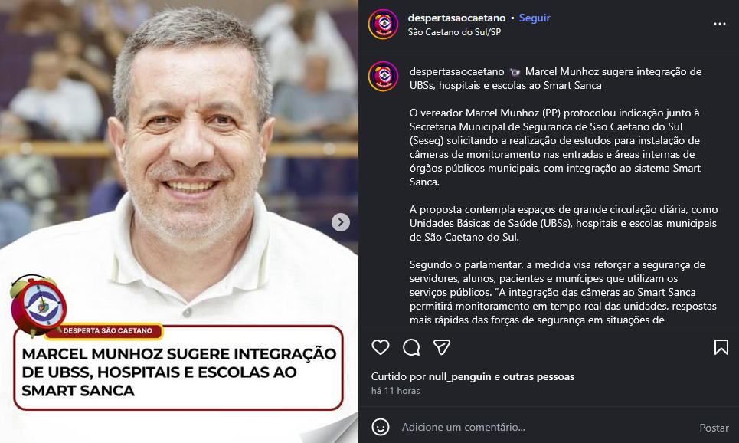
Task: Open the despertasaocaetano profile avatar in header
Action: [383, 24]
